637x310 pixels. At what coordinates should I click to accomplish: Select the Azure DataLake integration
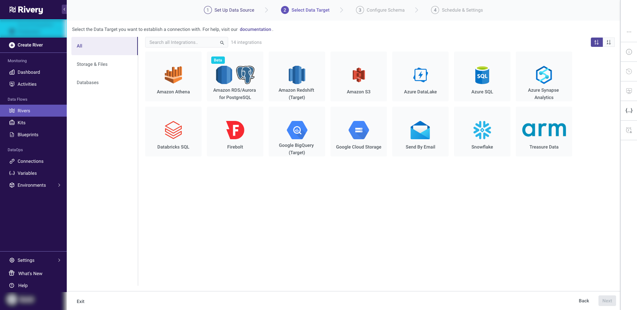point(420,76)
